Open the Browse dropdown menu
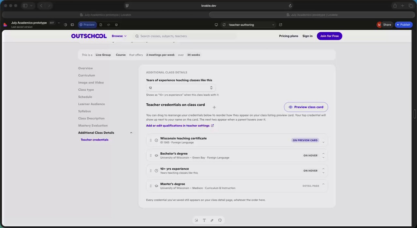Image resolution: width=417 pixels, height=228 pixels. pyautogui.click(x=119, y=36)
